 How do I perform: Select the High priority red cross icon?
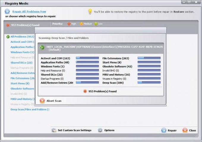coord(69,24)
